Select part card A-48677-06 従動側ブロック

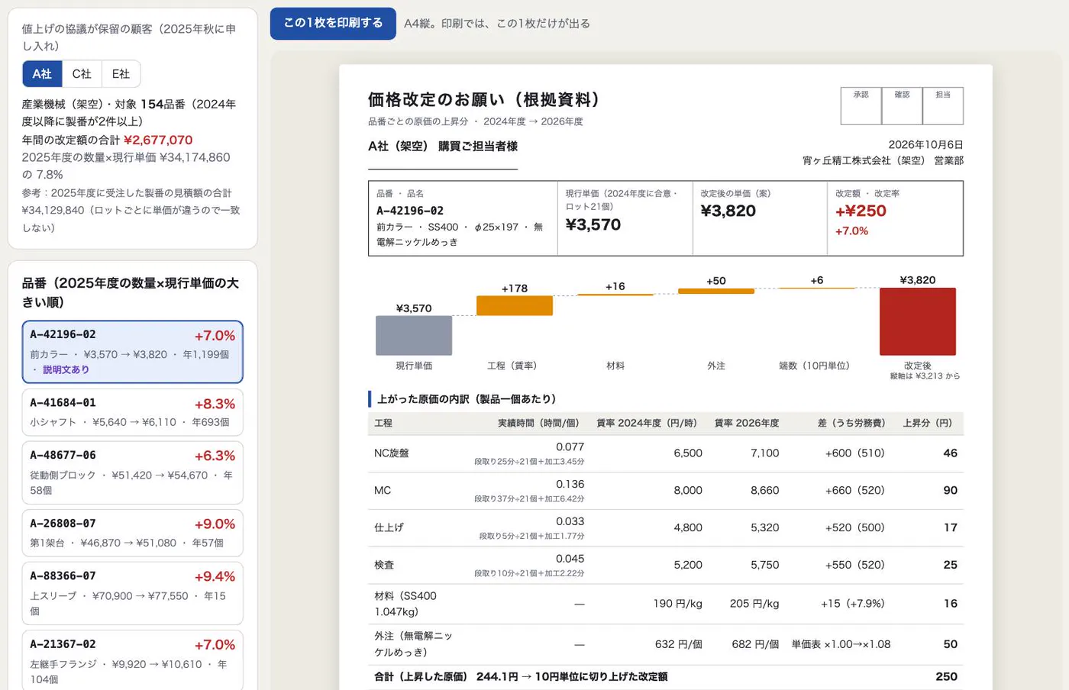pyautogui.click(x=133, y=472)
